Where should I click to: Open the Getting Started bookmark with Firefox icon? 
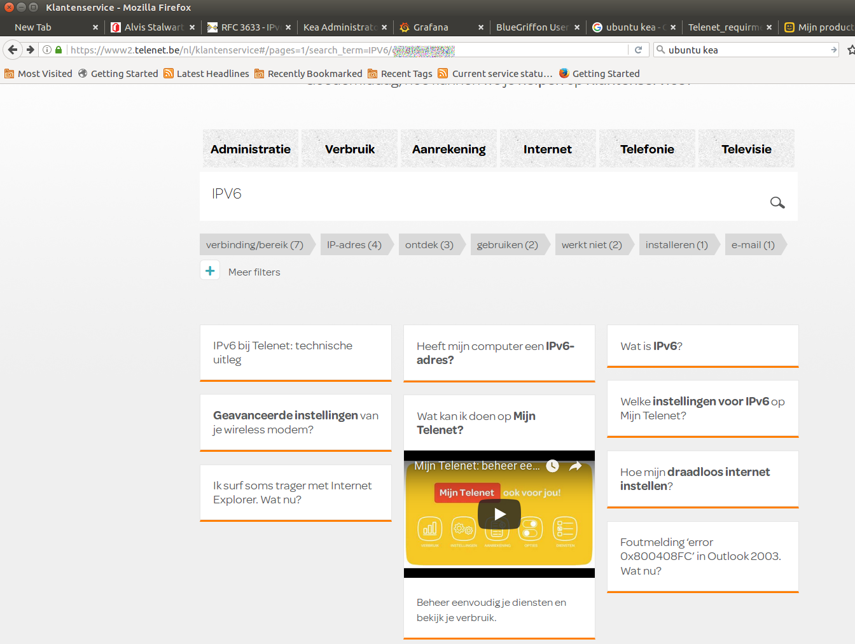599,74
